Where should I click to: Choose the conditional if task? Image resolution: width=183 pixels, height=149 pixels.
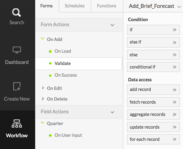click(142, 67)
